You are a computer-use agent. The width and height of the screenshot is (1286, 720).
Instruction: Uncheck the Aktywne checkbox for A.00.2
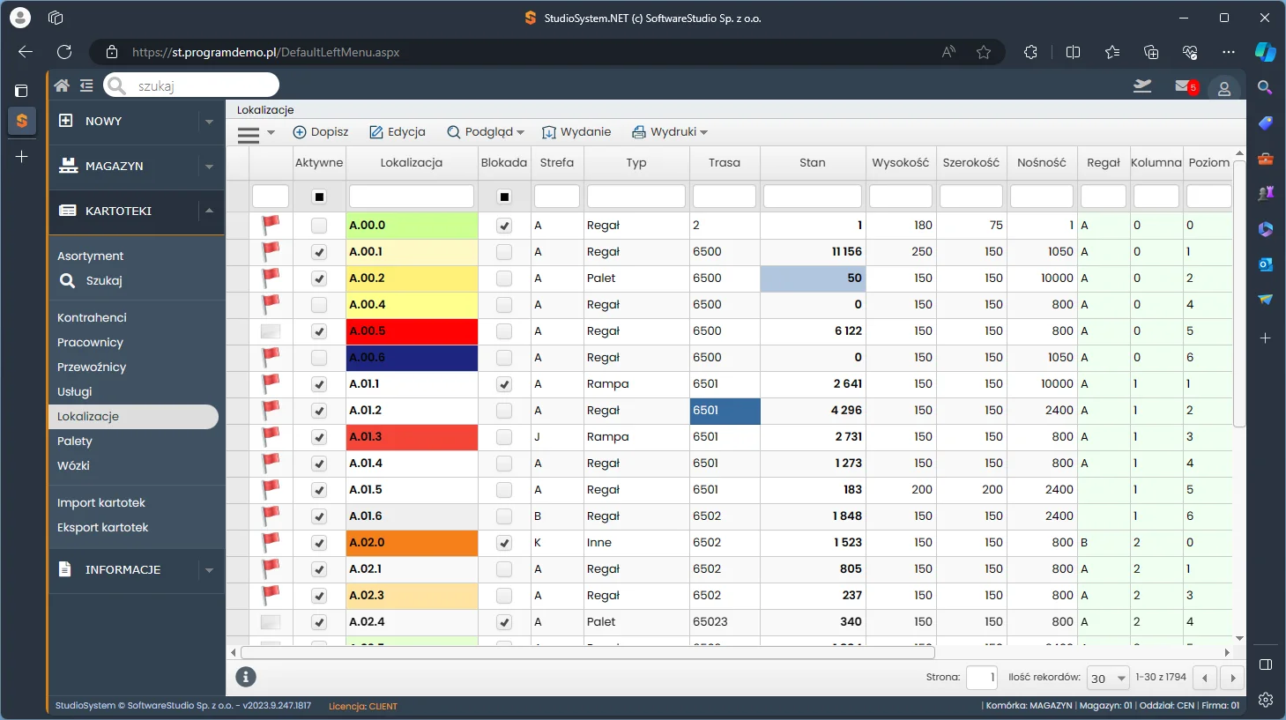[x=319, y=278]
